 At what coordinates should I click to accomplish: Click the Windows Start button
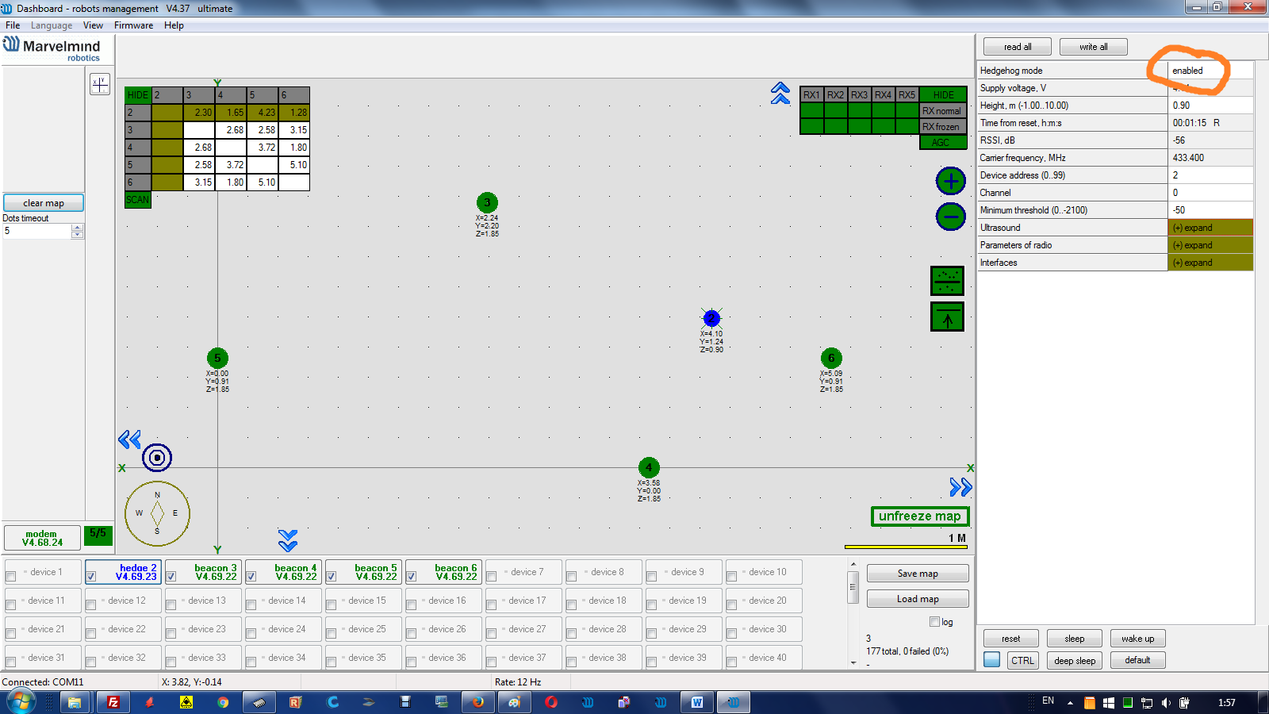click(x=21, y=701)
